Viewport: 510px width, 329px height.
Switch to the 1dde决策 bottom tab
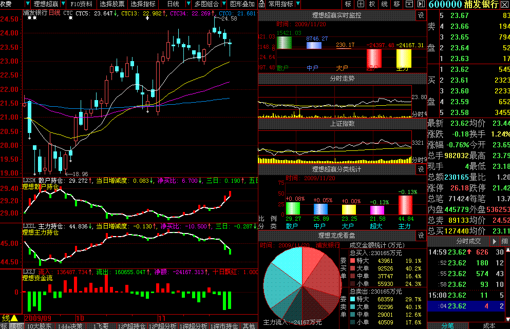point(70,326)
